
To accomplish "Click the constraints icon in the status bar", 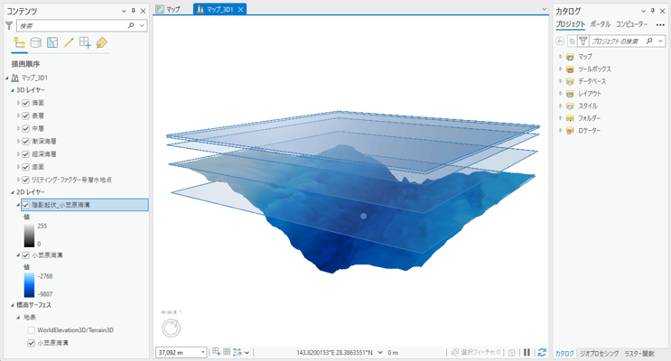I will pos(238,352).
